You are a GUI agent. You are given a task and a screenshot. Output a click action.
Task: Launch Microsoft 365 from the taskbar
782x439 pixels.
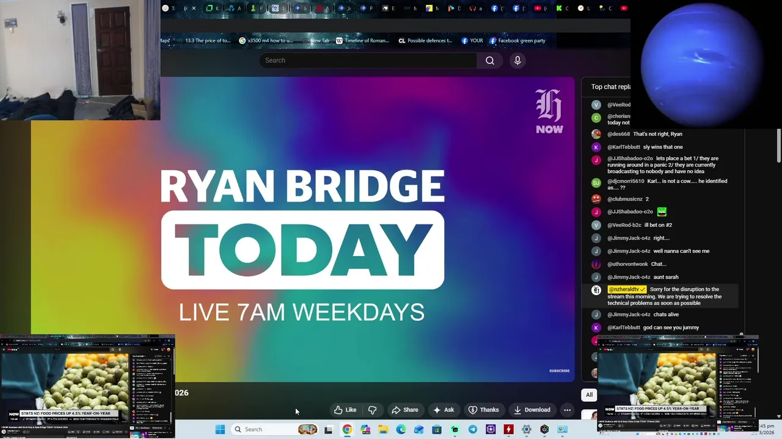365,429
